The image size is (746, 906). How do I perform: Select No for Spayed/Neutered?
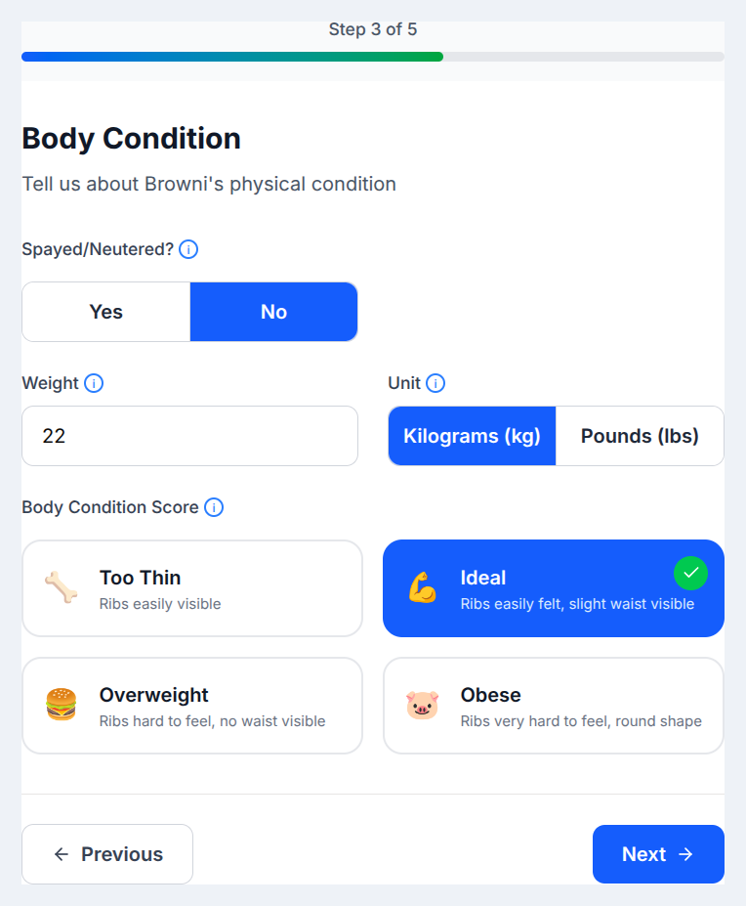tap(273, 311)
